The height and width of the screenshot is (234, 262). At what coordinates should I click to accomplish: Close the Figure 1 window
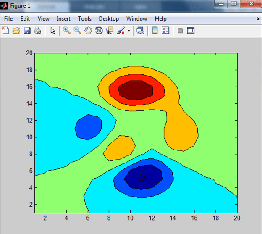click(251, 4)
